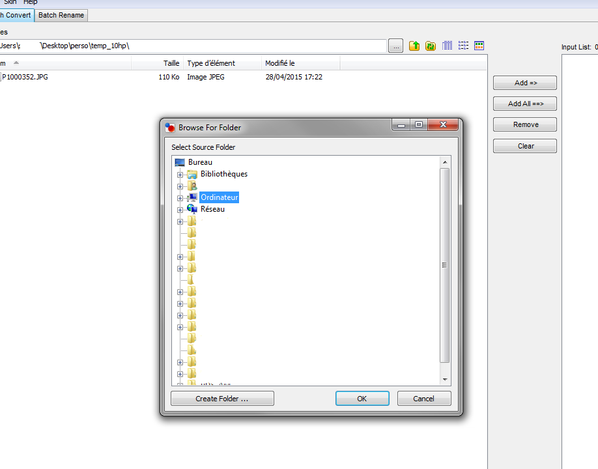Select Ordinateur in the folder tree
Screen dimensions: 598x469
tap(220, 197)
